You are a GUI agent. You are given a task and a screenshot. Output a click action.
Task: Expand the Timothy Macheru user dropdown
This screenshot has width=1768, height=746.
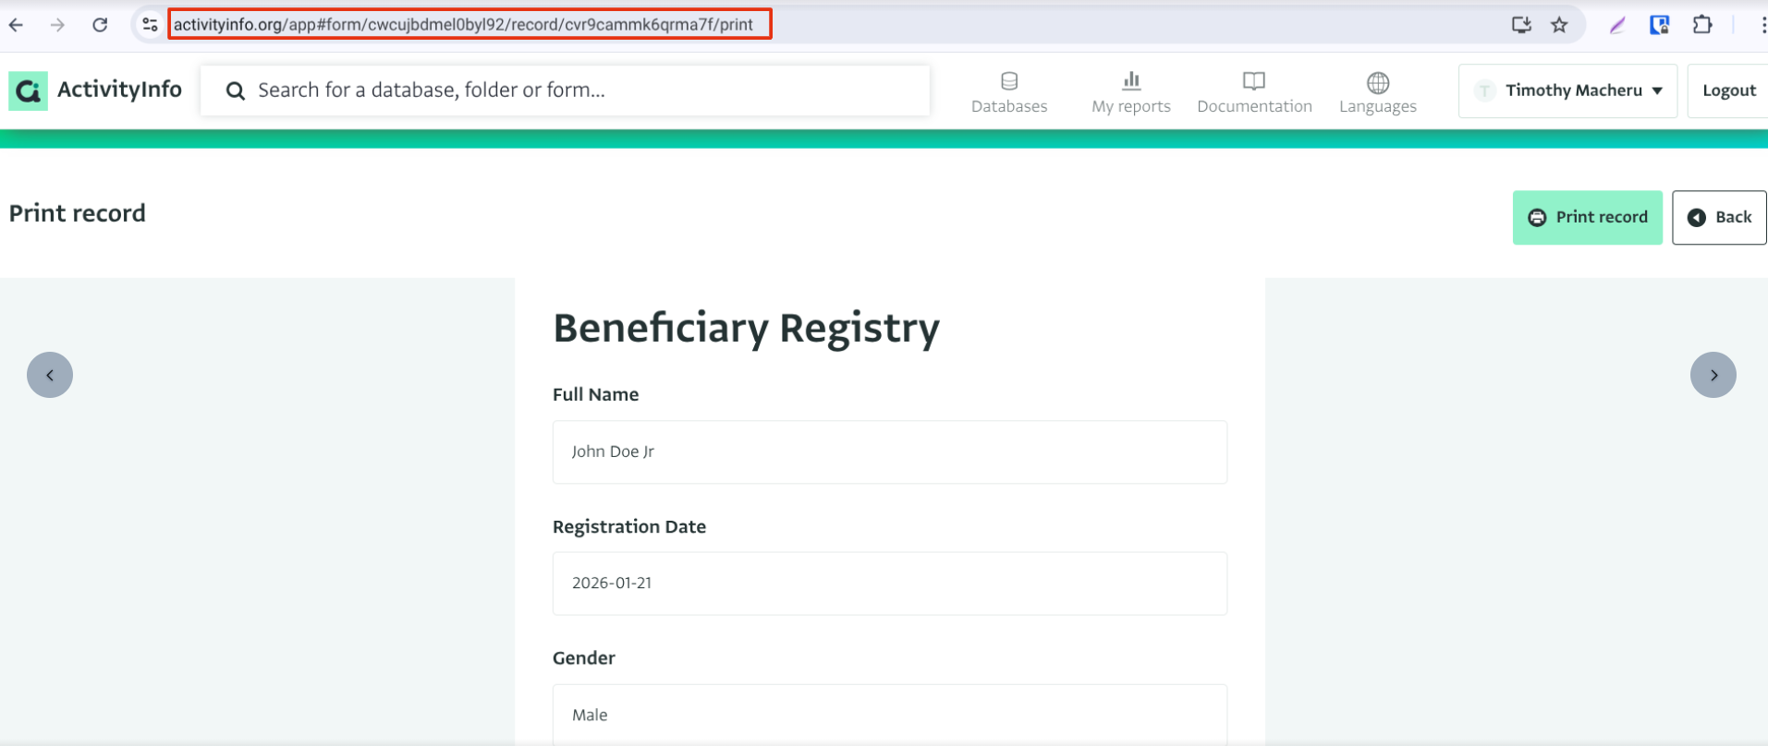pos(1567,90)
